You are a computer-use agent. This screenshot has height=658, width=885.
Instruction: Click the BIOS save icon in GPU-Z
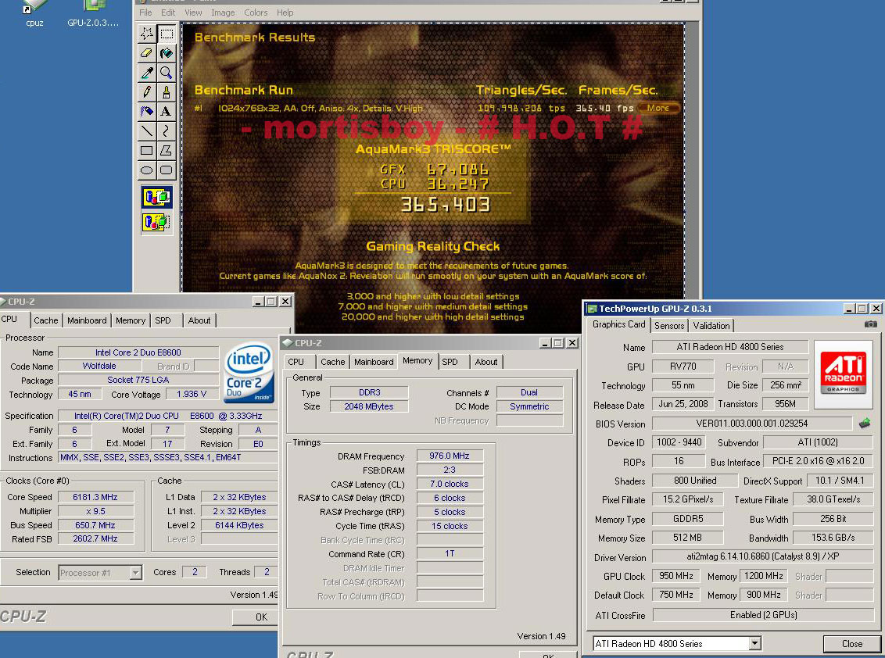point(865,423)
